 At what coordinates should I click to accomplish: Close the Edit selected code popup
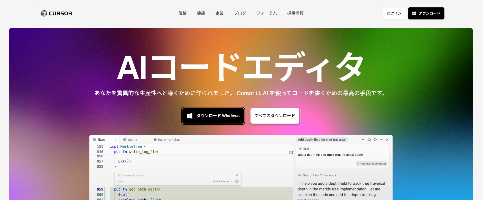(x=237, y=175)
